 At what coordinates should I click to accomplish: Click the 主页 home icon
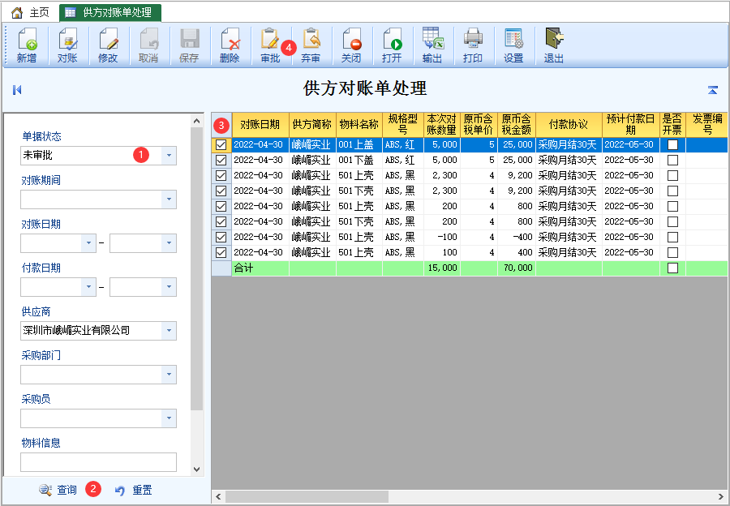pos(17,12)
